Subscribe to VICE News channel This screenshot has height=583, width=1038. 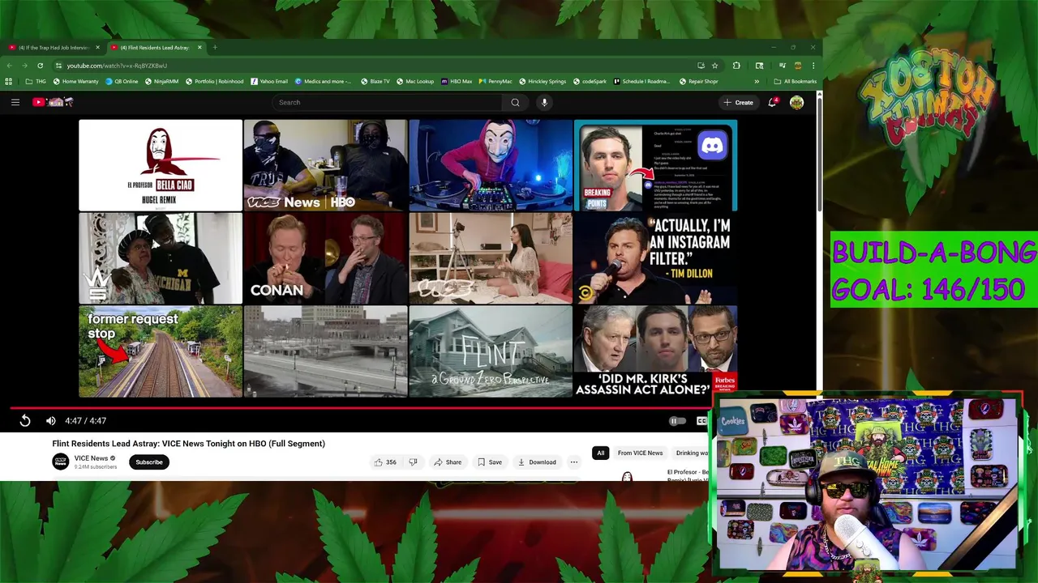pyautogui.click(x=149, y=462)
